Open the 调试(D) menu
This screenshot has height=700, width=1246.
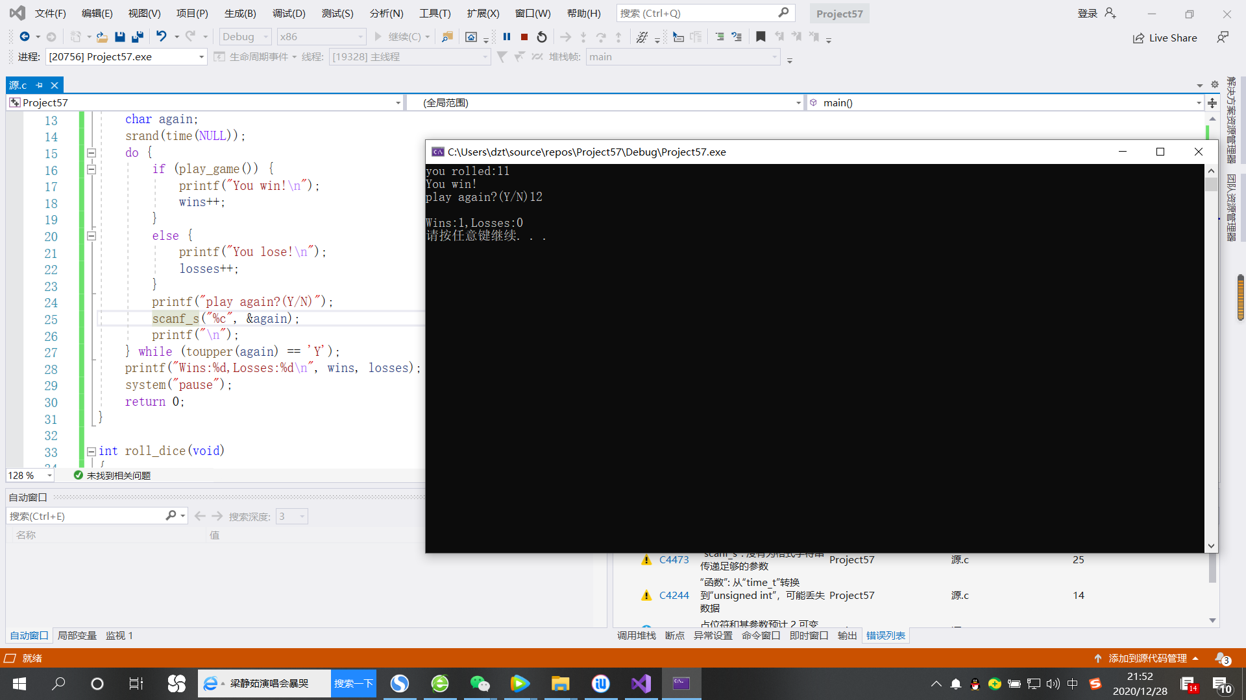289,13
